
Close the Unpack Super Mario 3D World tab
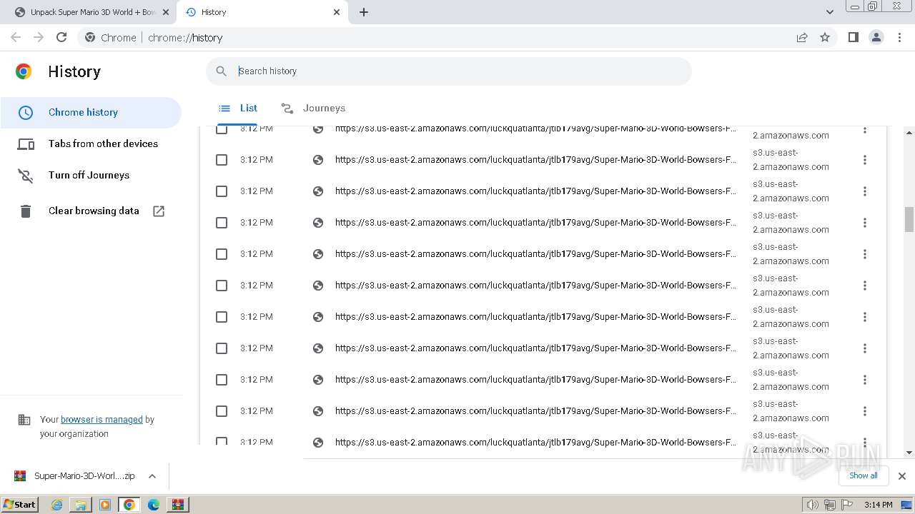[x=166, y=12]
